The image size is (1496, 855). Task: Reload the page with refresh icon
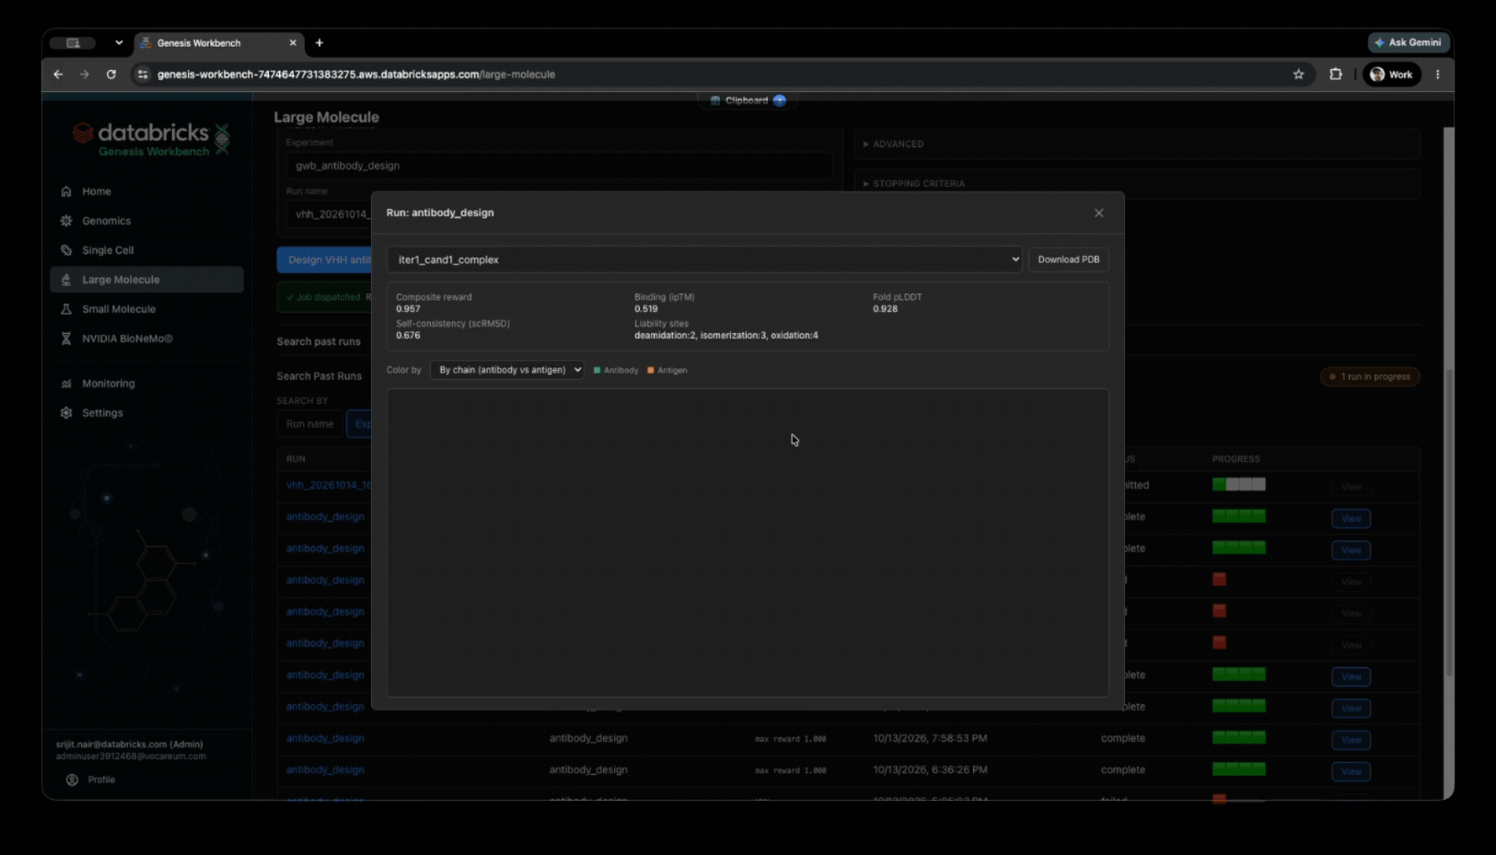click(x=111, y=75)
